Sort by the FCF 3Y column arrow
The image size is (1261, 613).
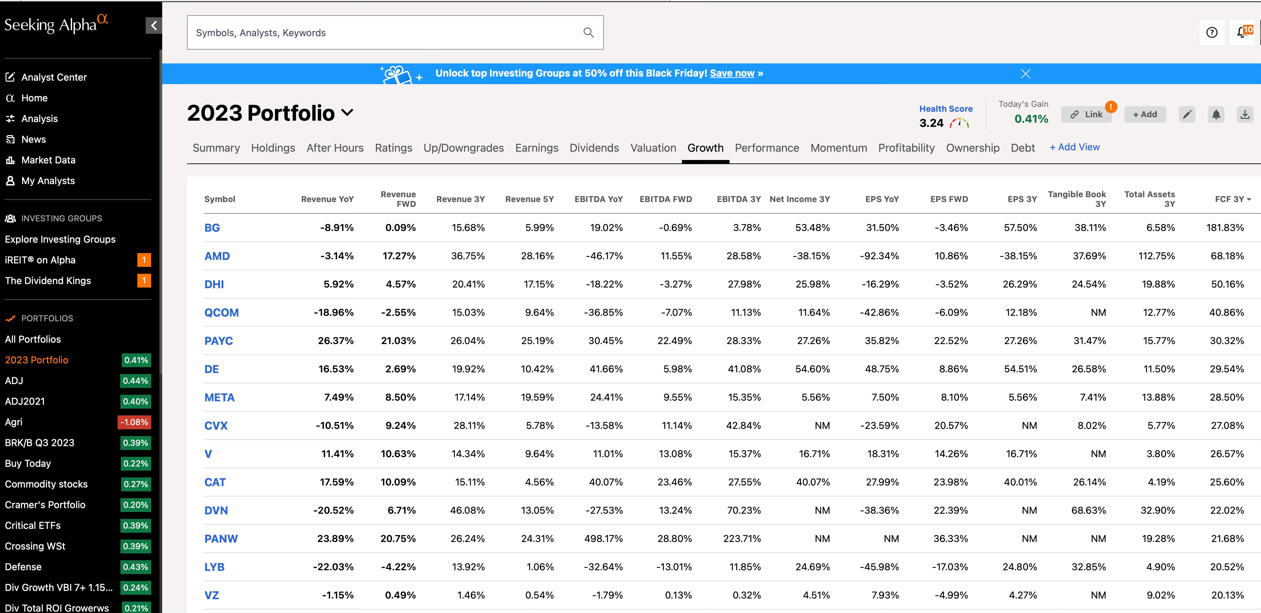point(1249,200)
